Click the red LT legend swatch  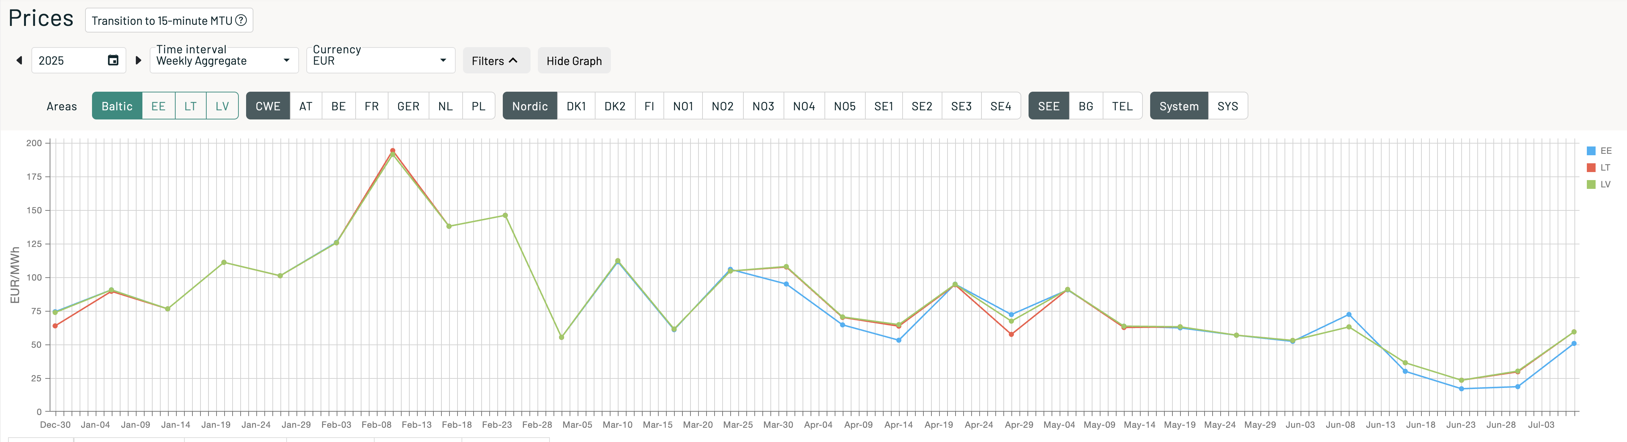tap(1590, 168)
